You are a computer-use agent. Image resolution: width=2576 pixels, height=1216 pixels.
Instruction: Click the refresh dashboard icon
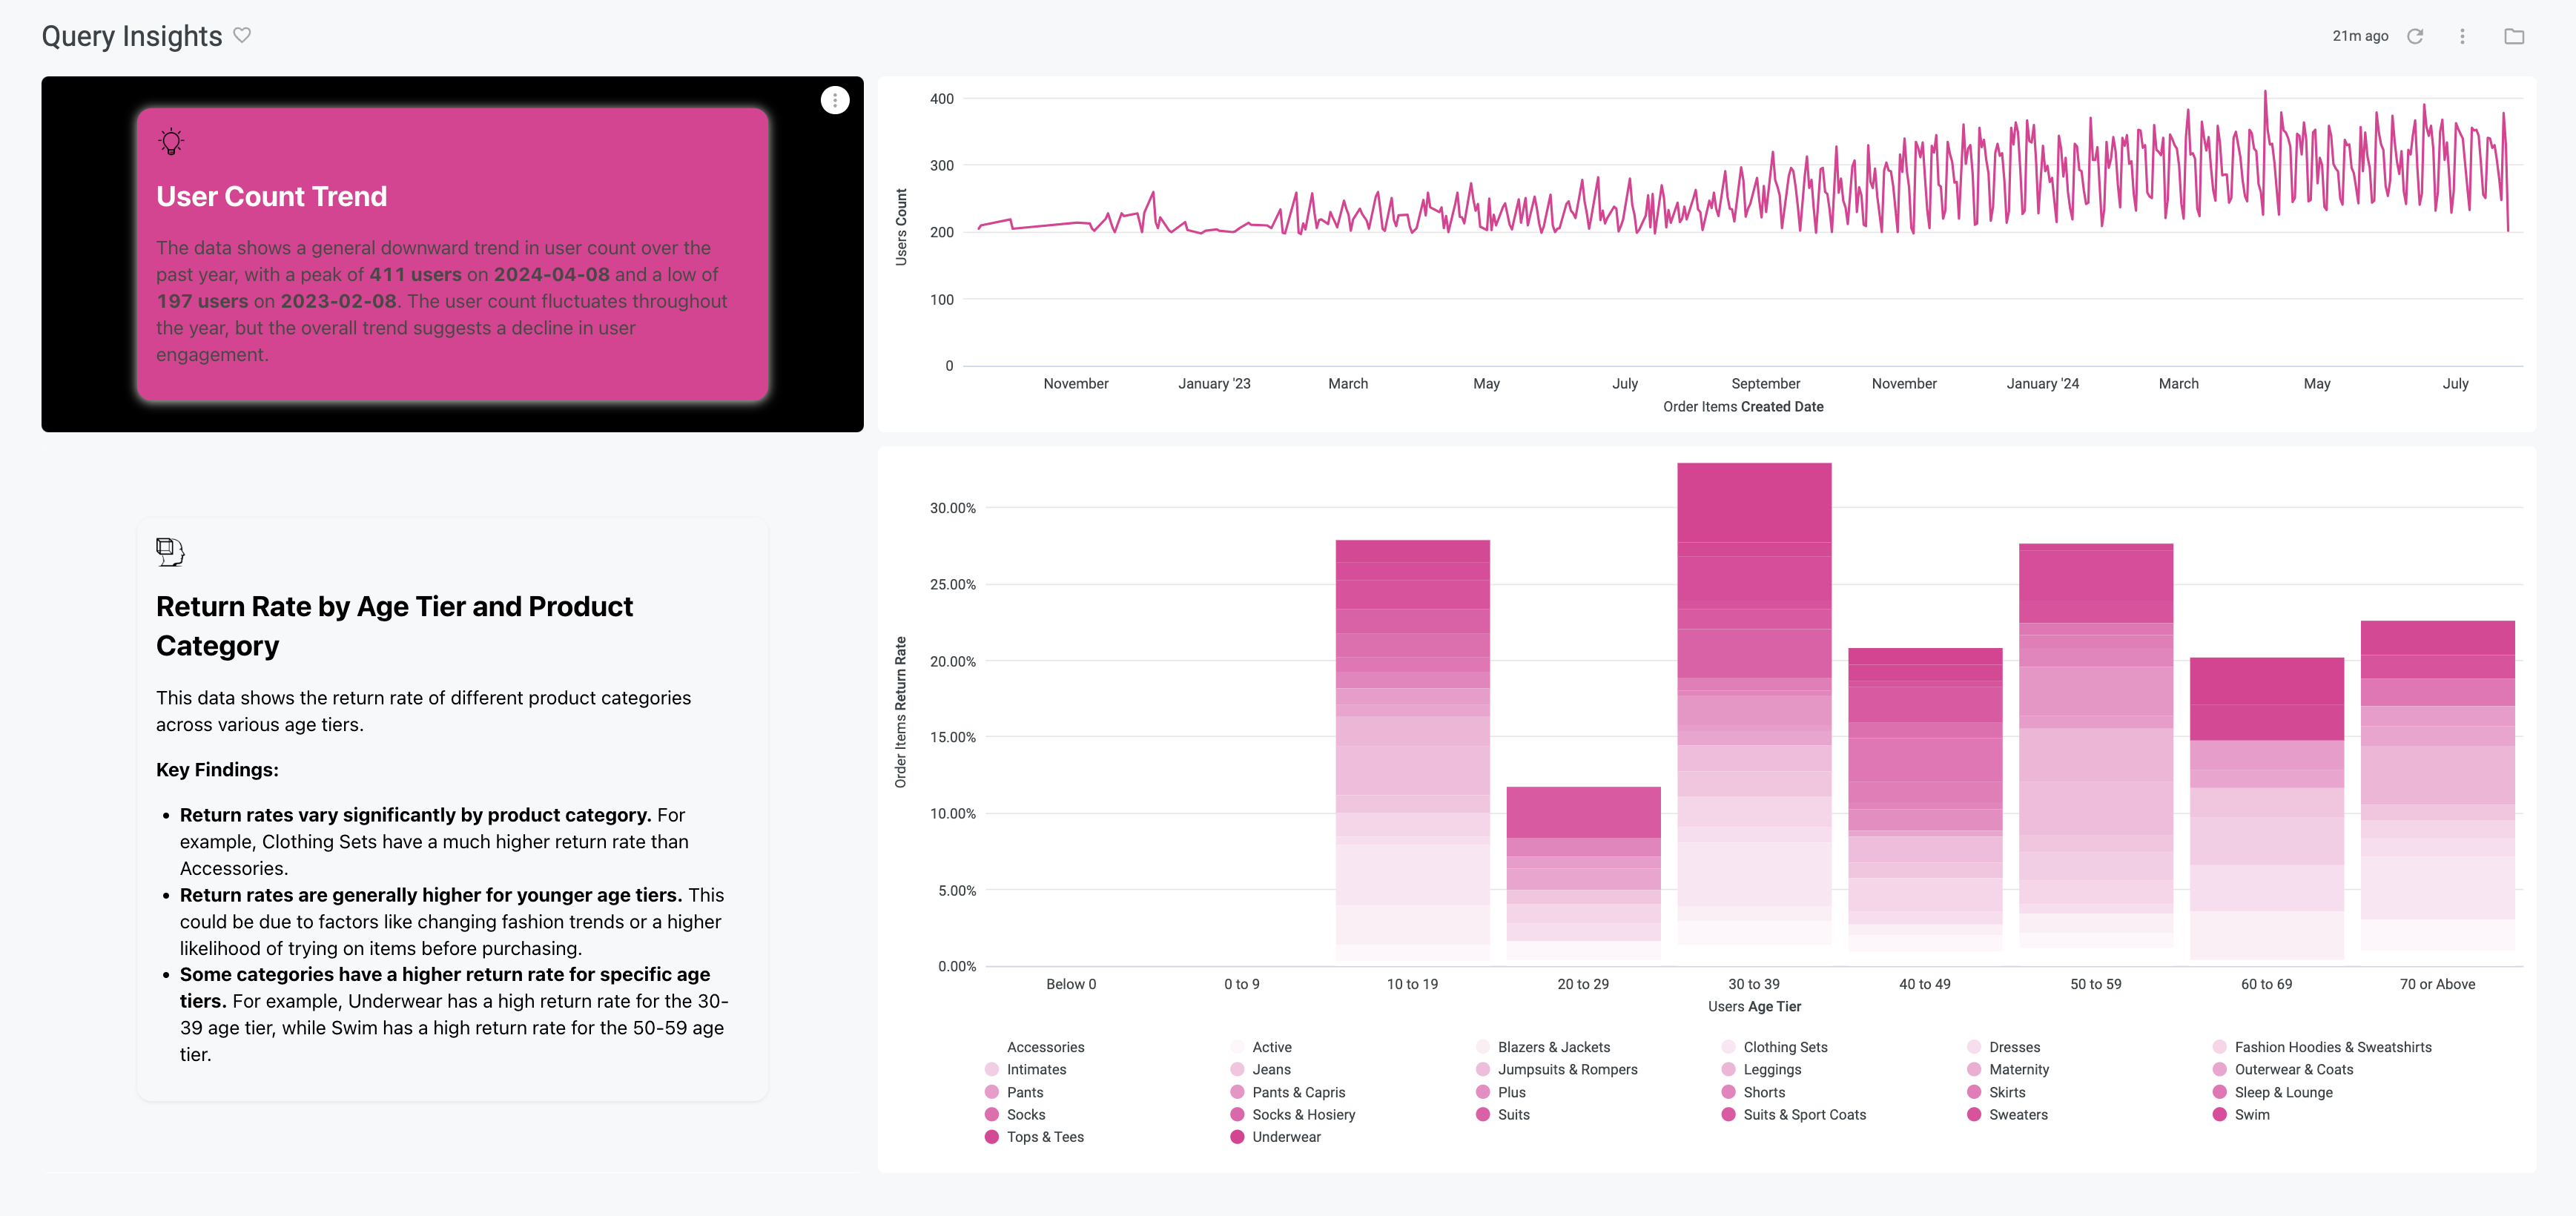click(x=2415, y=36)
